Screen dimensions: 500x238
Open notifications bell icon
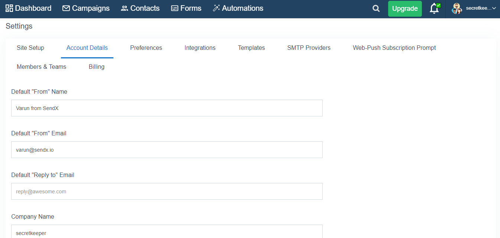click(434, 9)
